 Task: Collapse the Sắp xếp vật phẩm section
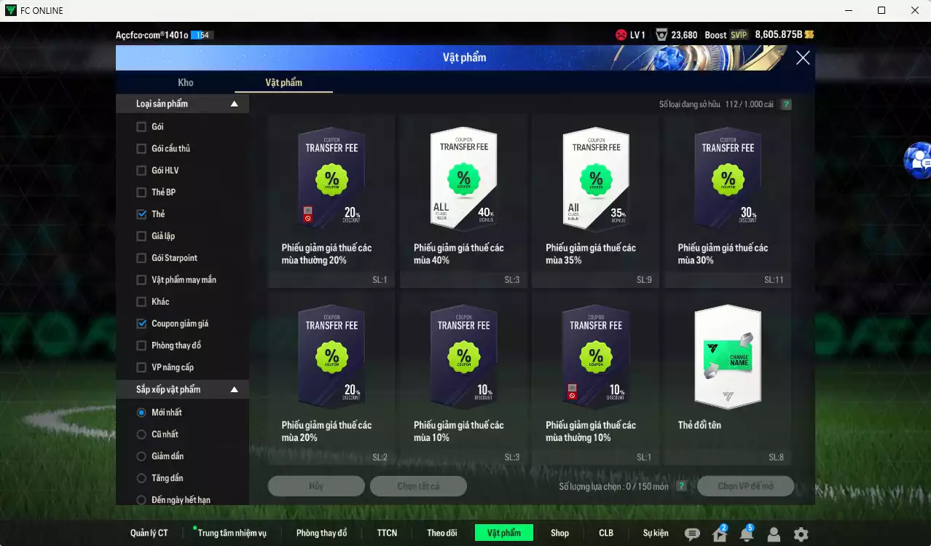click(x=234, y=389)
